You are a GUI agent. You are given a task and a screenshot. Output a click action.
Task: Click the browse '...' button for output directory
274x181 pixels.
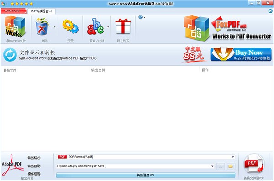pyautogui.click(x=221, y=166)
